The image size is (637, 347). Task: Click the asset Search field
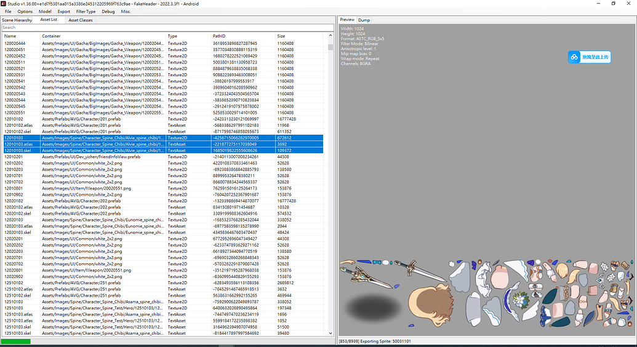[166, 28]
